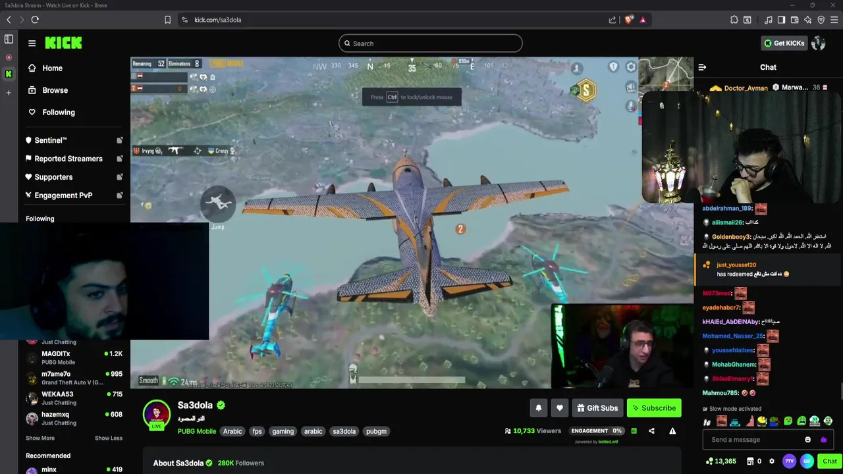Image resolution: width=843 pixels, height=474 pixels.
Task: Open the recommended channel minx
Action: [74, 469]
